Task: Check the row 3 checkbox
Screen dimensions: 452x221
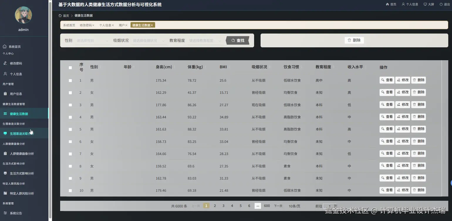Action: coord(70,105)
